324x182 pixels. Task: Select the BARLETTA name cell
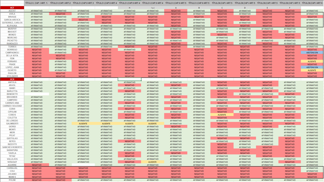12,91
